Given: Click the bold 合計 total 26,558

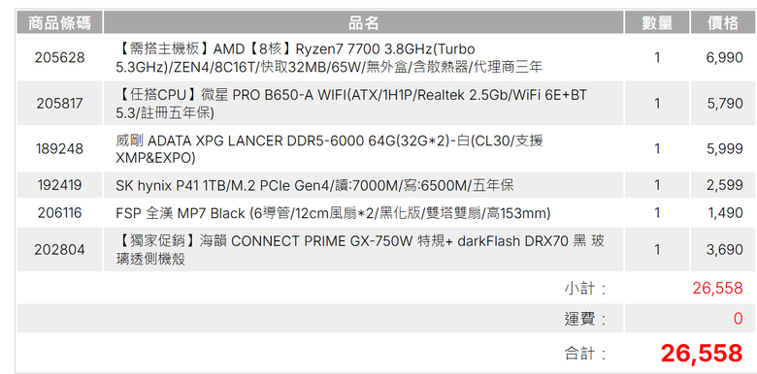Looking at the screenshot, I should [x=702, y=354].
